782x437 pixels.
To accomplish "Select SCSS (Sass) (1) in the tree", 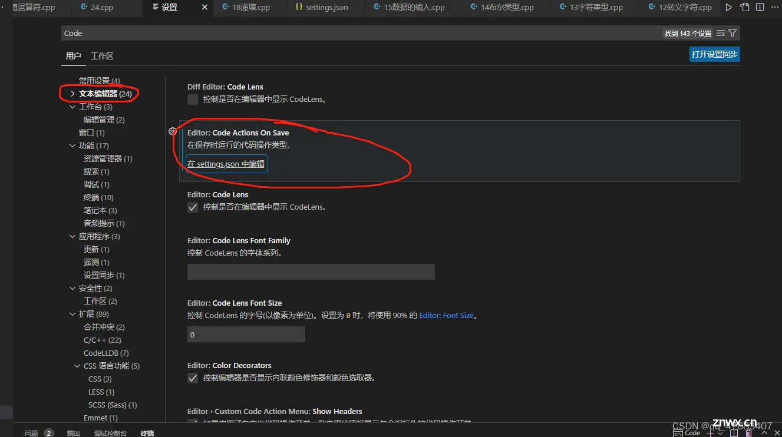I will (x=113, y=405).
